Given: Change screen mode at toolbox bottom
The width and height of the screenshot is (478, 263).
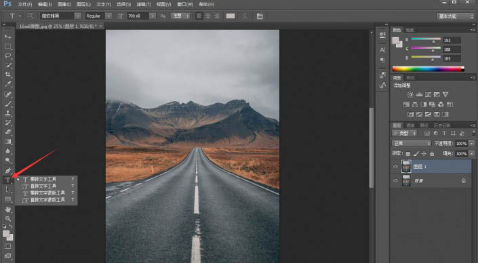Looking at the screenshot, I should [8, 256].
